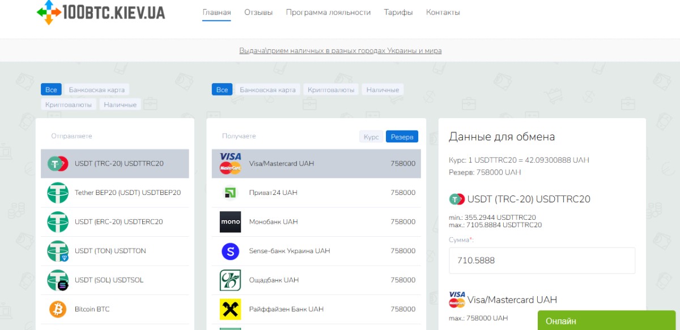The height and width of the screenshot is (330, 680).
Task: Select the Монобанк logo icon
Action: coord(230,222)
